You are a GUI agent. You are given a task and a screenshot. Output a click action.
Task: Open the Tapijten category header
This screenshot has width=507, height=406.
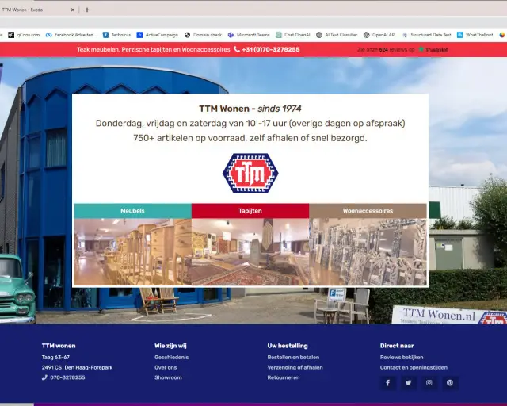coord(250,211)
